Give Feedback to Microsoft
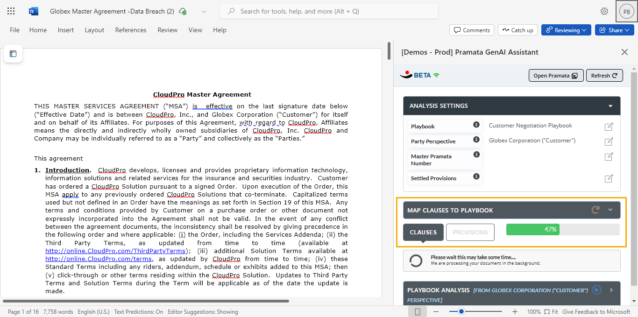The image size is (638, 317). (596, 311)
